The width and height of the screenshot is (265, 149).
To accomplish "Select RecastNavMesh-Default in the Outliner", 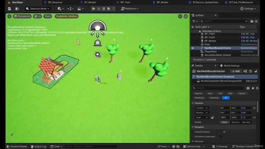I will tap(217, 55).
